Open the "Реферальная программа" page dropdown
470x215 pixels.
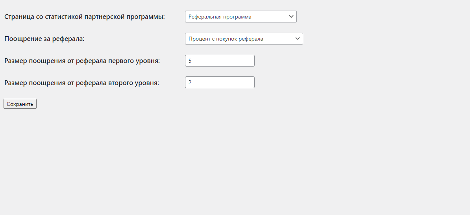tap(241, 17)
